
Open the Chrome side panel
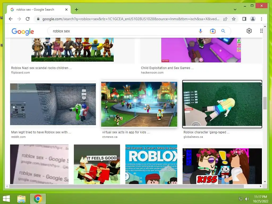pyautogui.click(x=244, y=19)
